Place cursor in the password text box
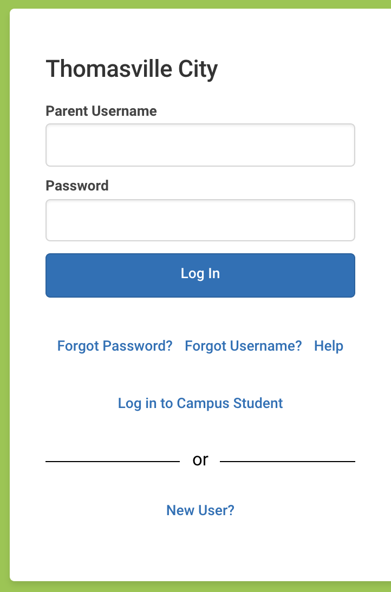The image size is (391, 592). pyautogui.click(x=200, y=220)
